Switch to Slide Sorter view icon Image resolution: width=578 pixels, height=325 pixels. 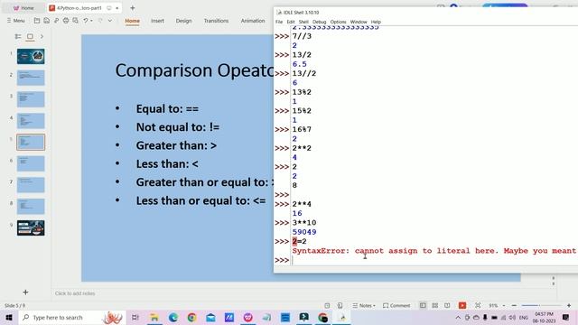(x=435, y=305)
